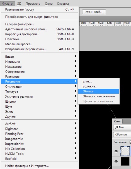The image size is (131, 169).
Task: Expand the Усиление резкости submenu
Action: pos(40,96)
